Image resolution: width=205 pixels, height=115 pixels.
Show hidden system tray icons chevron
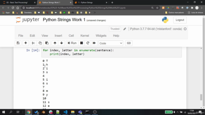pos(177,112)
